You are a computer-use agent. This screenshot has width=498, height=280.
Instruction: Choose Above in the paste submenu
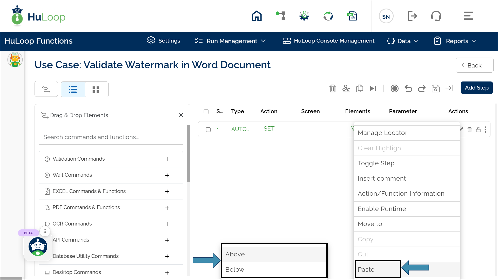click(274, 254)
